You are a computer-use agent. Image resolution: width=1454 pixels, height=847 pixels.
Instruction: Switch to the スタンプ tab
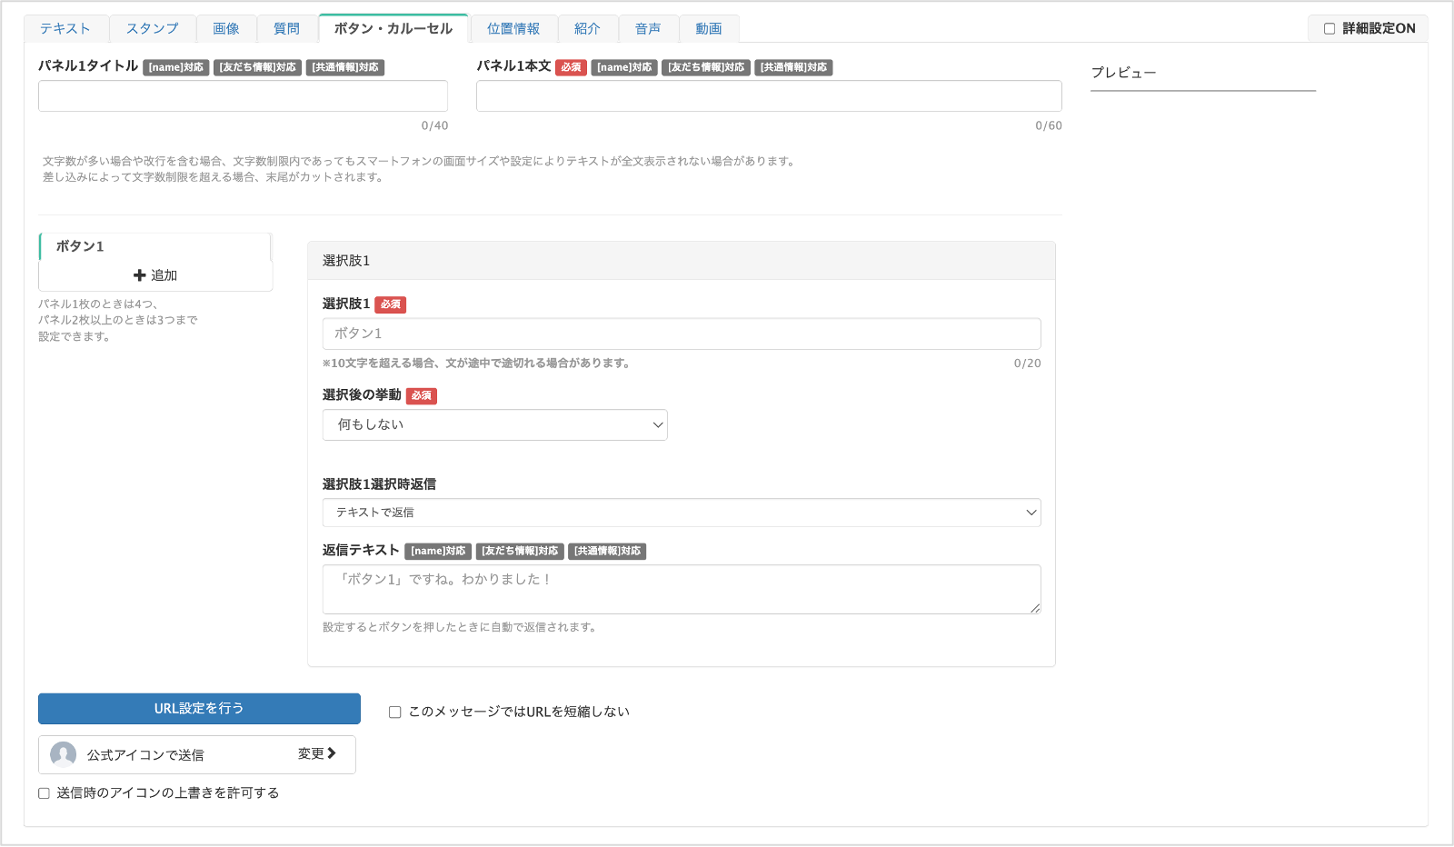pos(152,29)
